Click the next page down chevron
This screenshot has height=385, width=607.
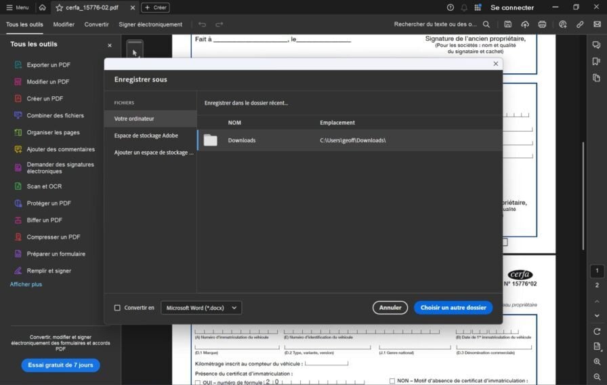(597, 316)
